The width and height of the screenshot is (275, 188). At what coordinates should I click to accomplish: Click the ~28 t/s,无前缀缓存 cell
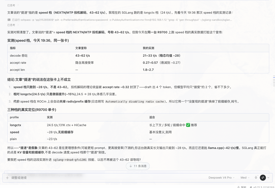tap(60, 132)
